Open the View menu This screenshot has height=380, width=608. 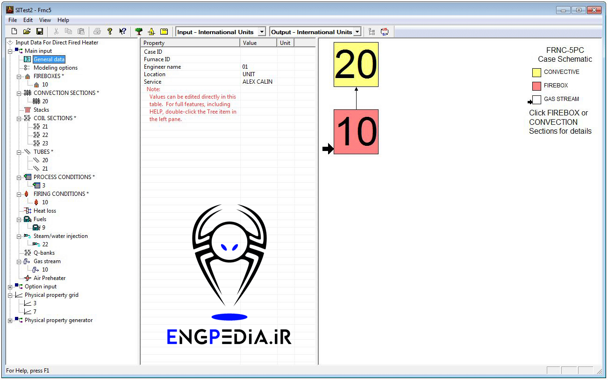tap(45, 20)
